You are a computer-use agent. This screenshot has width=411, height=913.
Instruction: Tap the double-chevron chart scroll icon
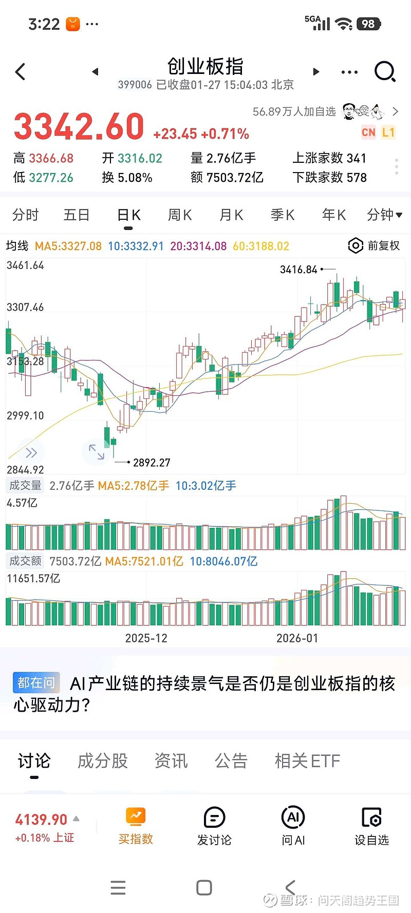tap(31, 452)
